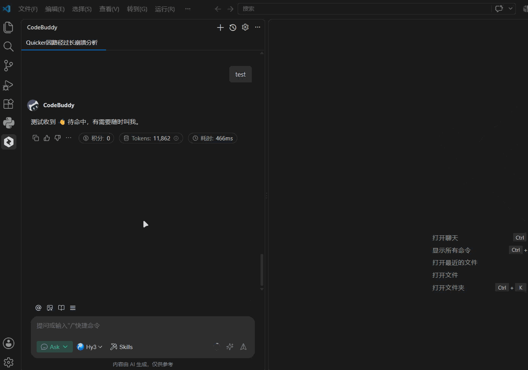
Task: Click the reply text 测试收到 待命中，有需要随时叫我。
Action: pyautogui.click(x=86, y=122)
